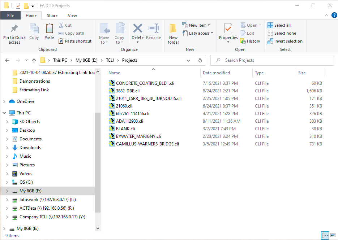
Task: Click Copy path in Clipboard group
Action: 71,33
